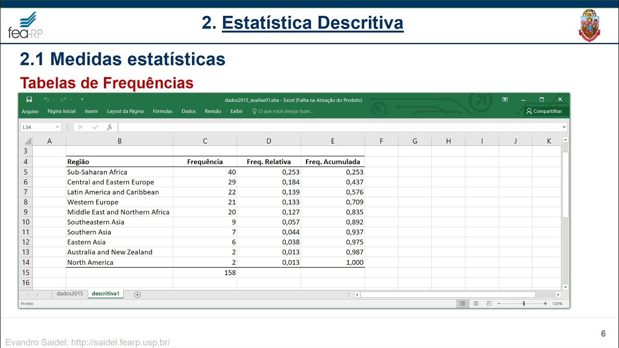Viewport: 619px width, 348px height.
Task: Click the 130% zoom level text
Action: tap(557, 304)
